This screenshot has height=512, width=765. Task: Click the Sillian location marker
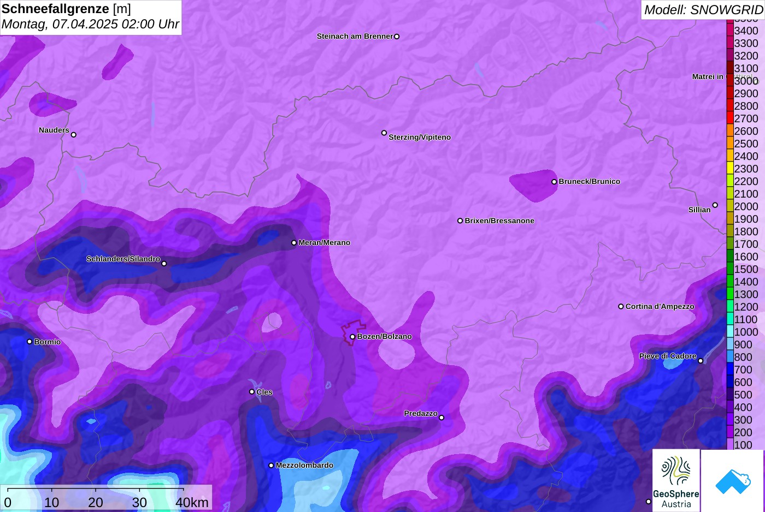[x=715, y=205]
